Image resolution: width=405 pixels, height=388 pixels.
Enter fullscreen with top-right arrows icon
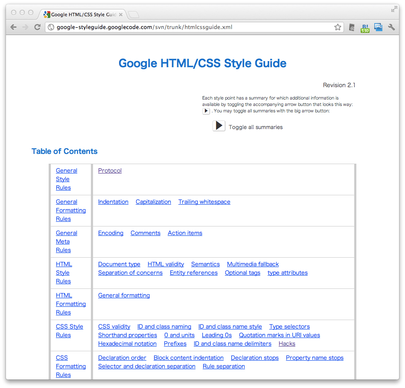pos(394,9)
